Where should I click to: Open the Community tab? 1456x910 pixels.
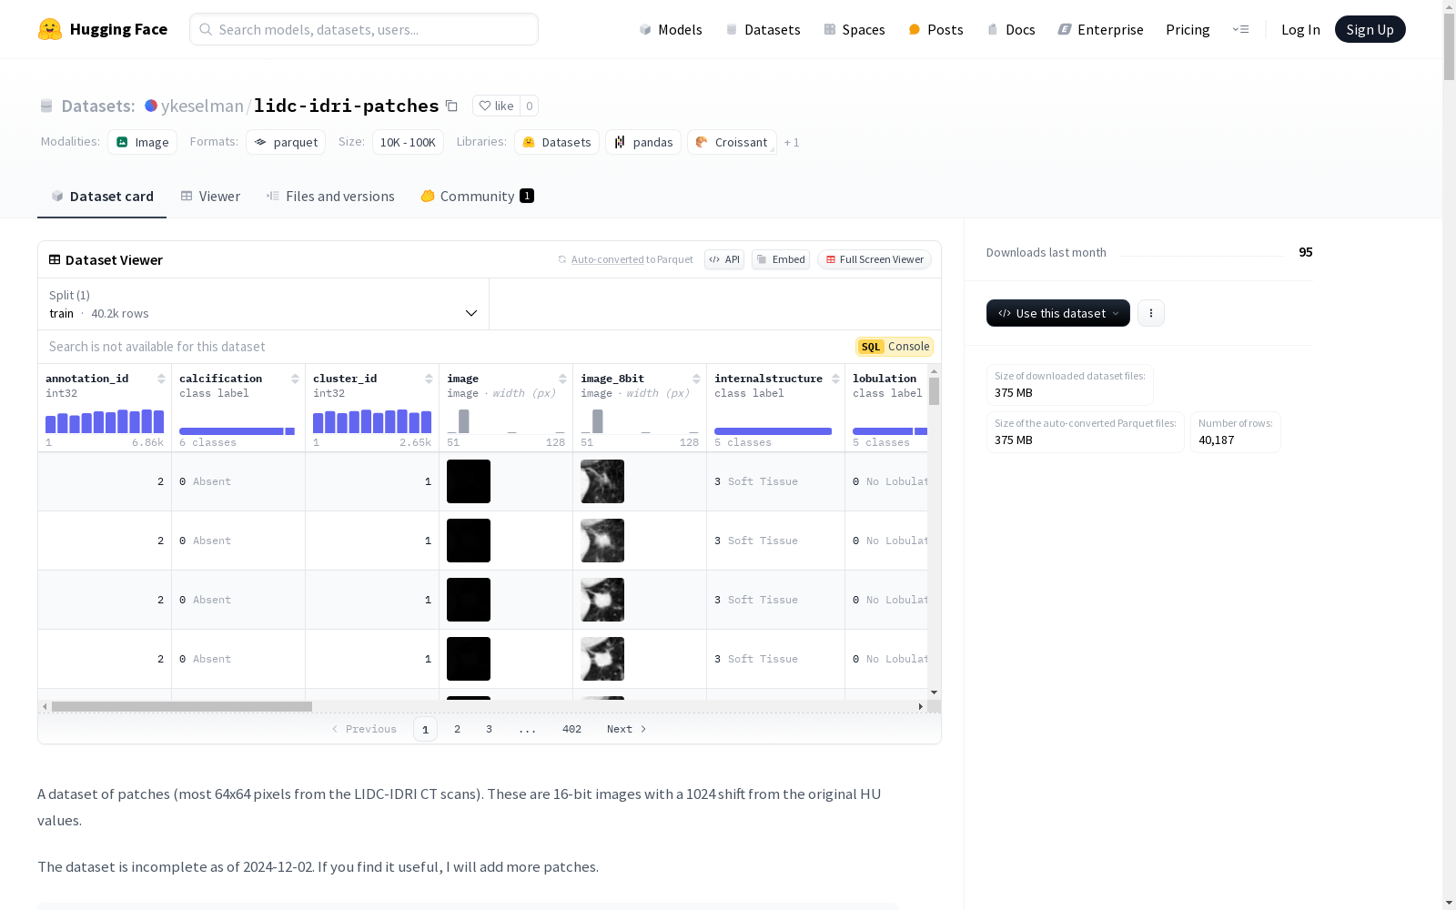click(477, 197)
